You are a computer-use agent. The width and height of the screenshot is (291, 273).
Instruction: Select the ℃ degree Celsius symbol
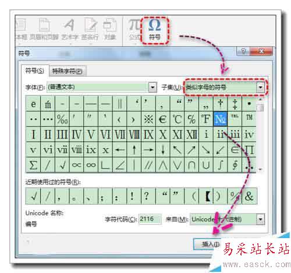[x=177, y=118]
